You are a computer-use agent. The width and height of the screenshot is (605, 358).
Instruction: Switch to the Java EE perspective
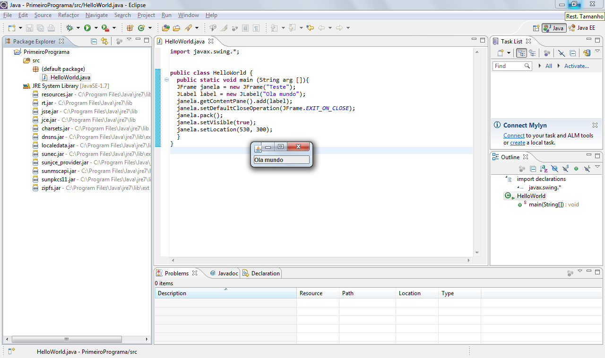(582, 28)
